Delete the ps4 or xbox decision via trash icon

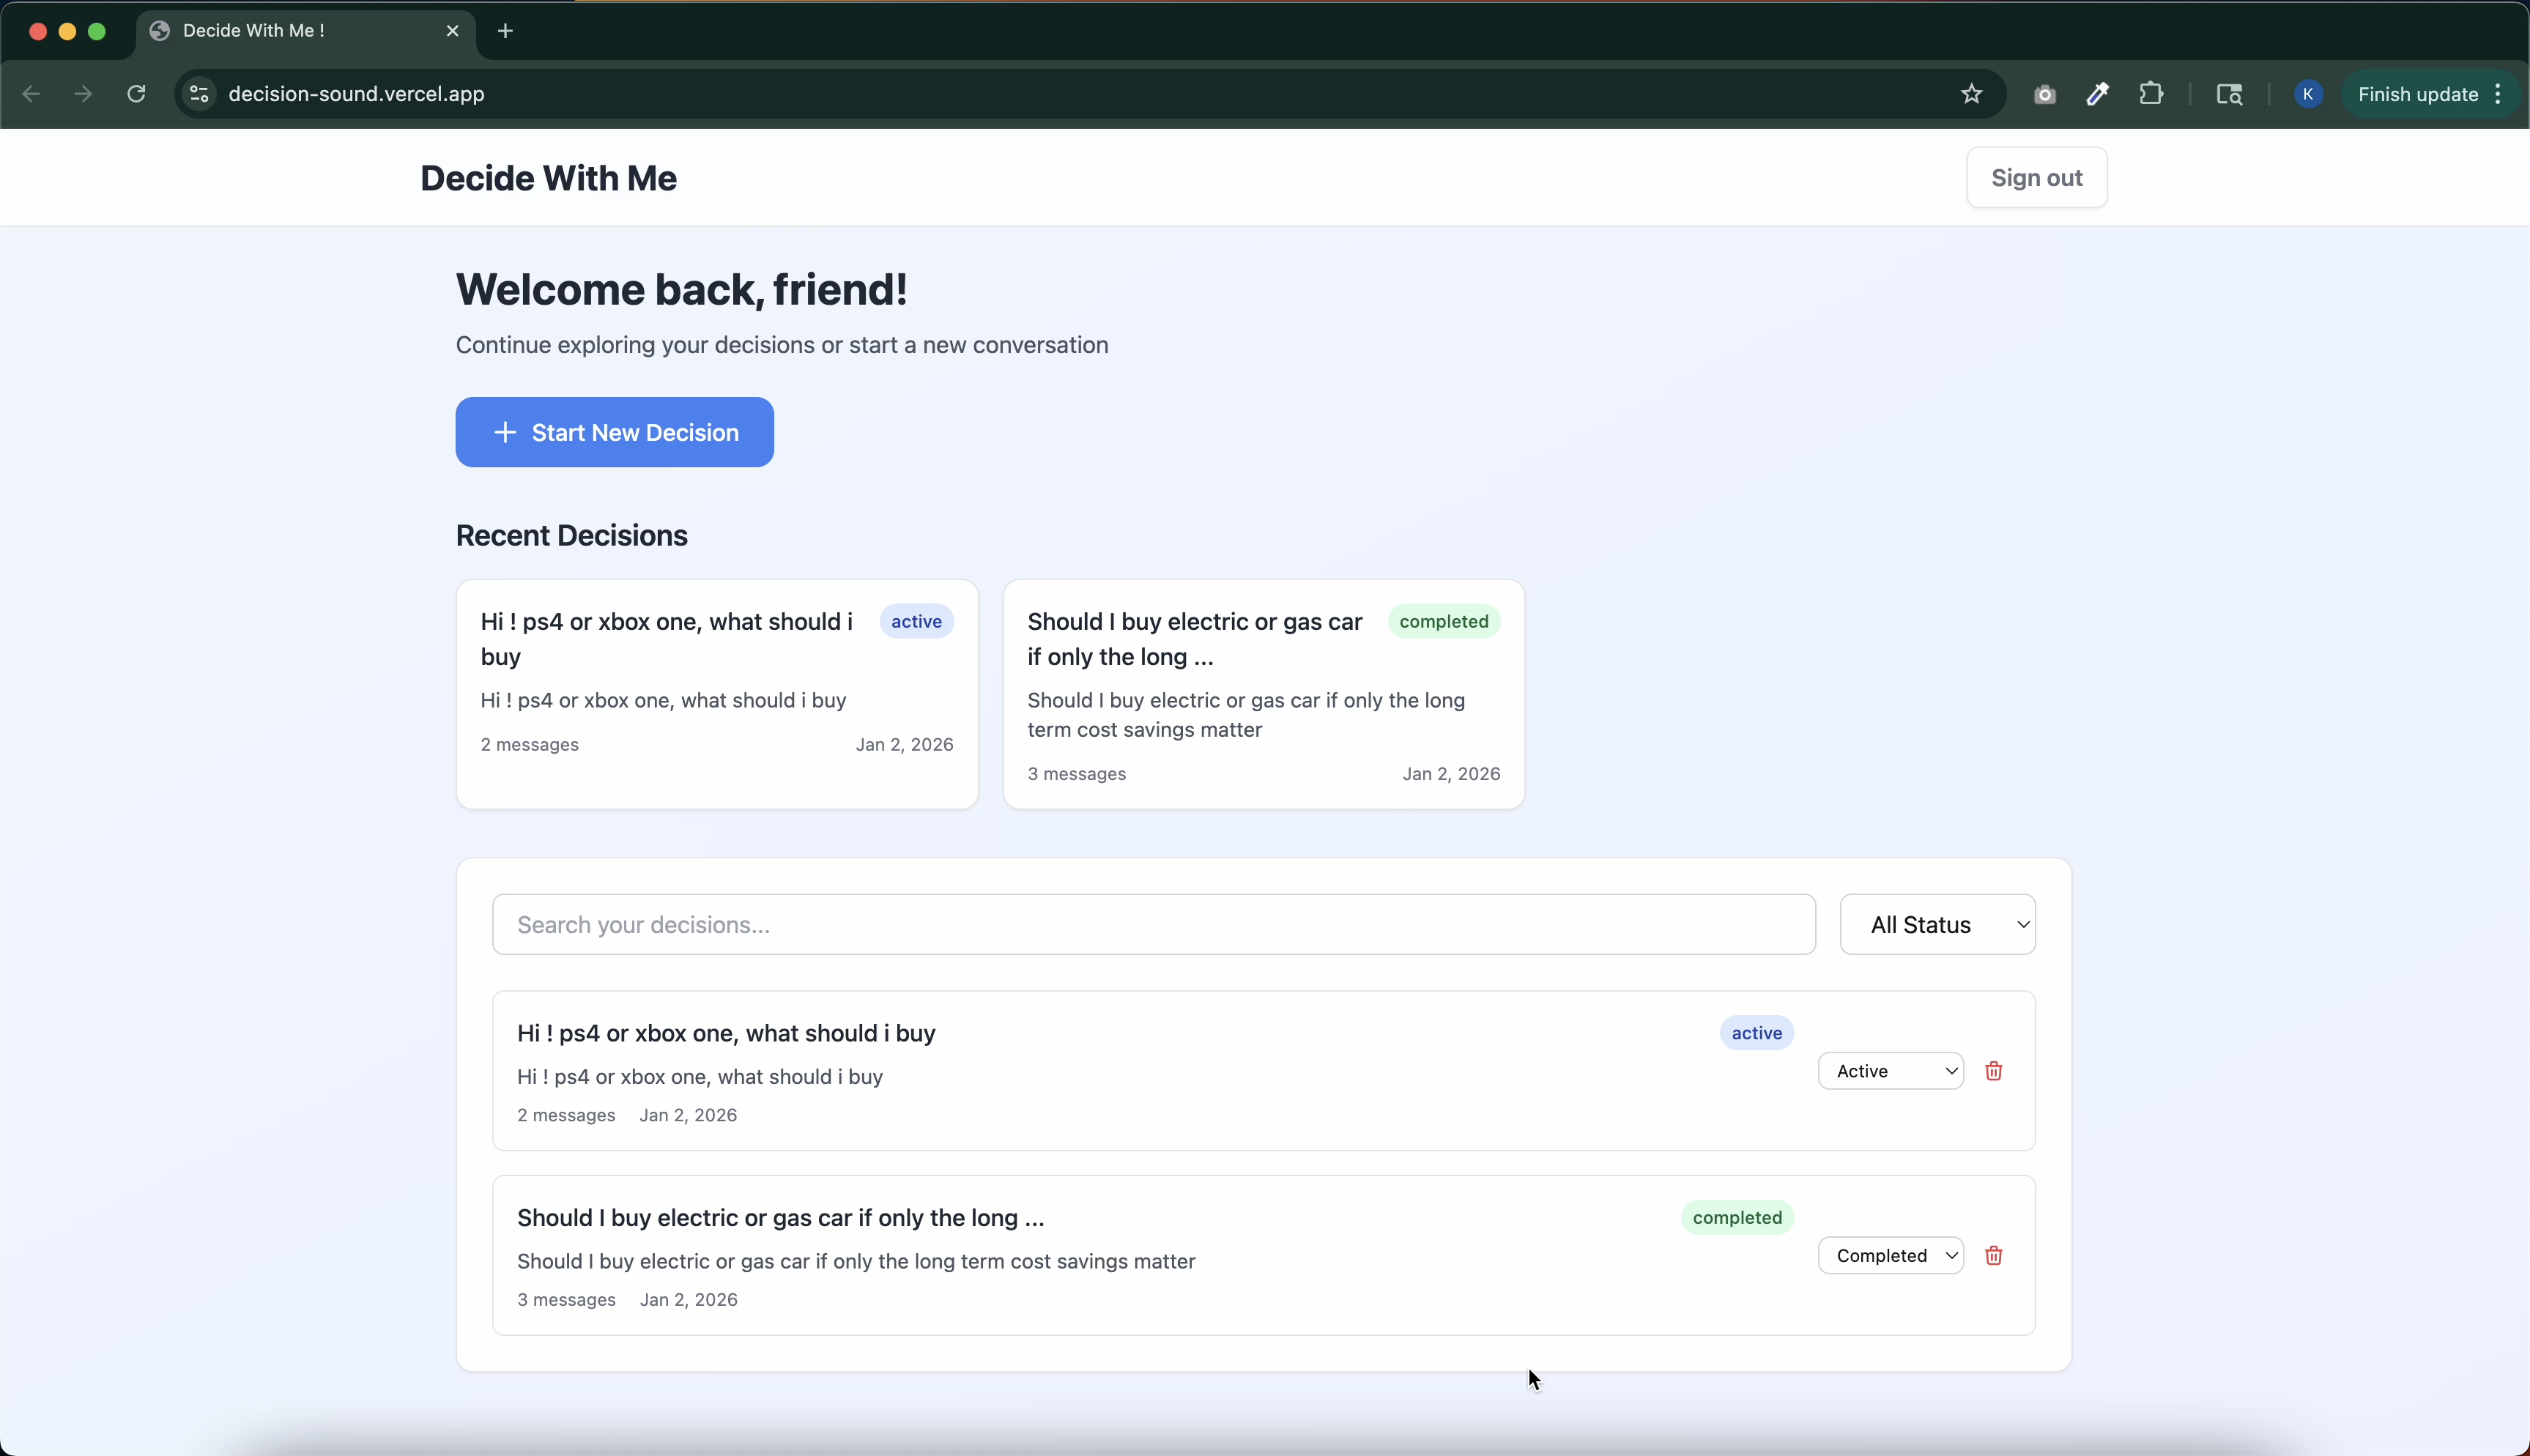point(1993,1070)
